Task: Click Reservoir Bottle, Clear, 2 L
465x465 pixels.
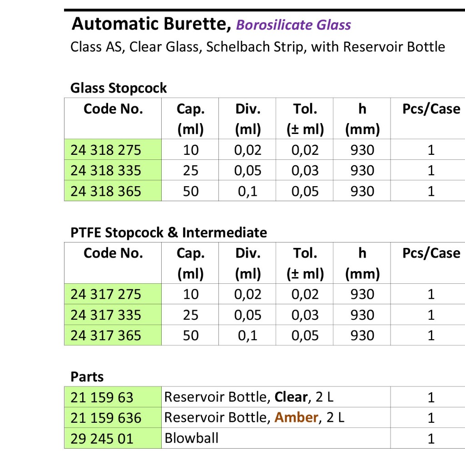Action: 248,397
